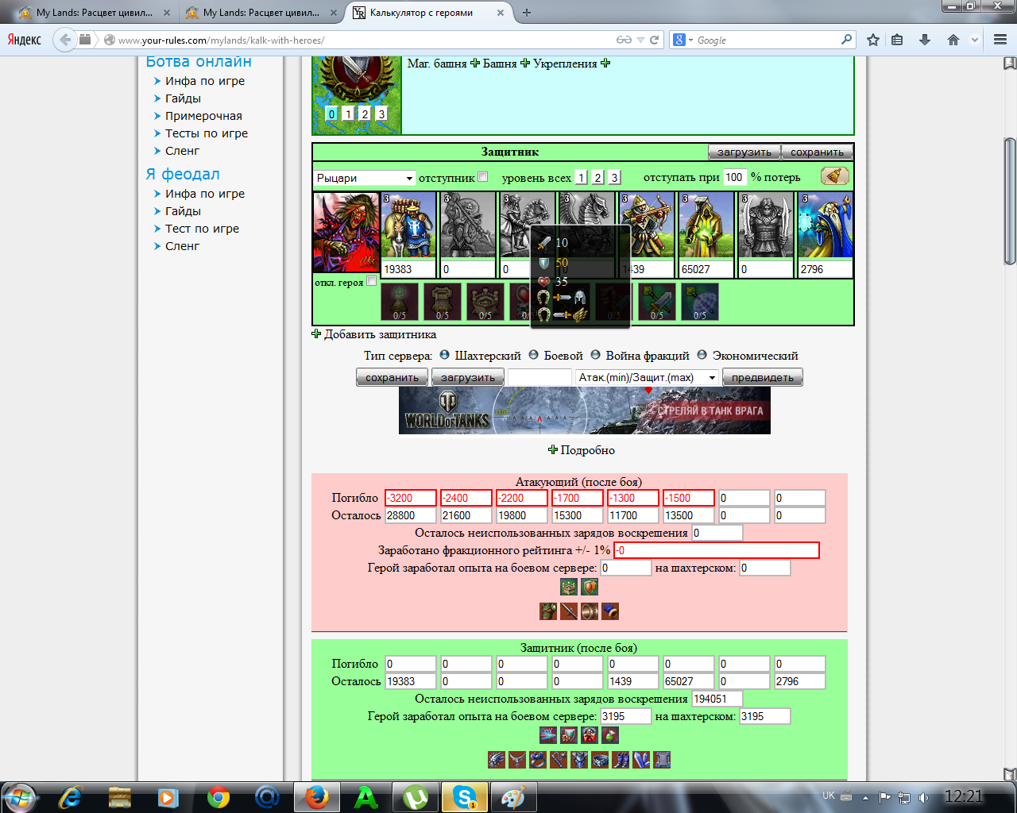
Task: Click the magic tower building icon 0/5
Action: click(x=400, y=302)
